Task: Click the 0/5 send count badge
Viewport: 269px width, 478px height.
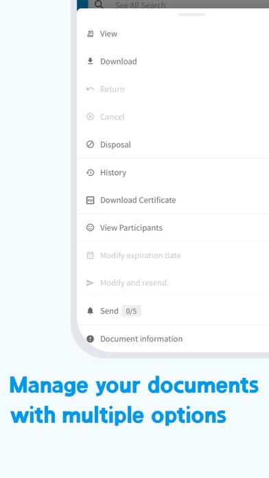Action: [x=131, y=311]
